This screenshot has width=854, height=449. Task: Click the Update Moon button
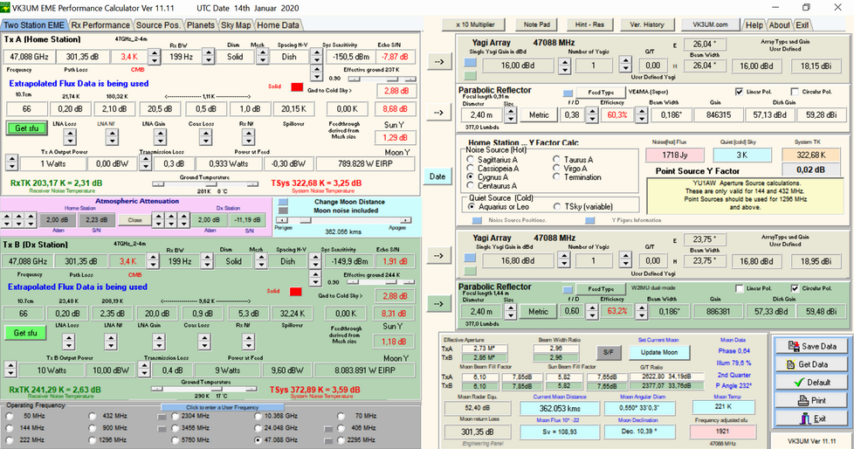(x=659, y=353)
